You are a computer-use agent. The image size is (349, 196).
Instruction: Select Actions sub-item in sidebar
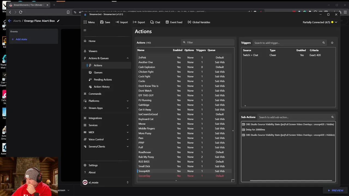[106, 65]
